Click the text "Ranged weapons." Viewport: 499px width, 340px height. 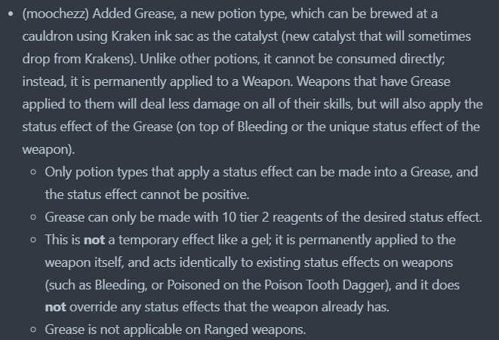coord(255,329)
